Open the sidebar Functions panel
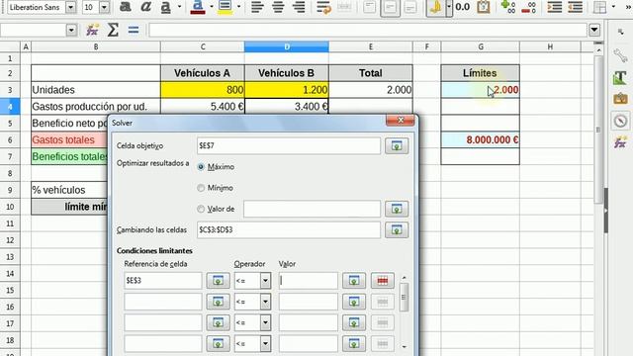633x356 pixels. [x=620, y=142]
